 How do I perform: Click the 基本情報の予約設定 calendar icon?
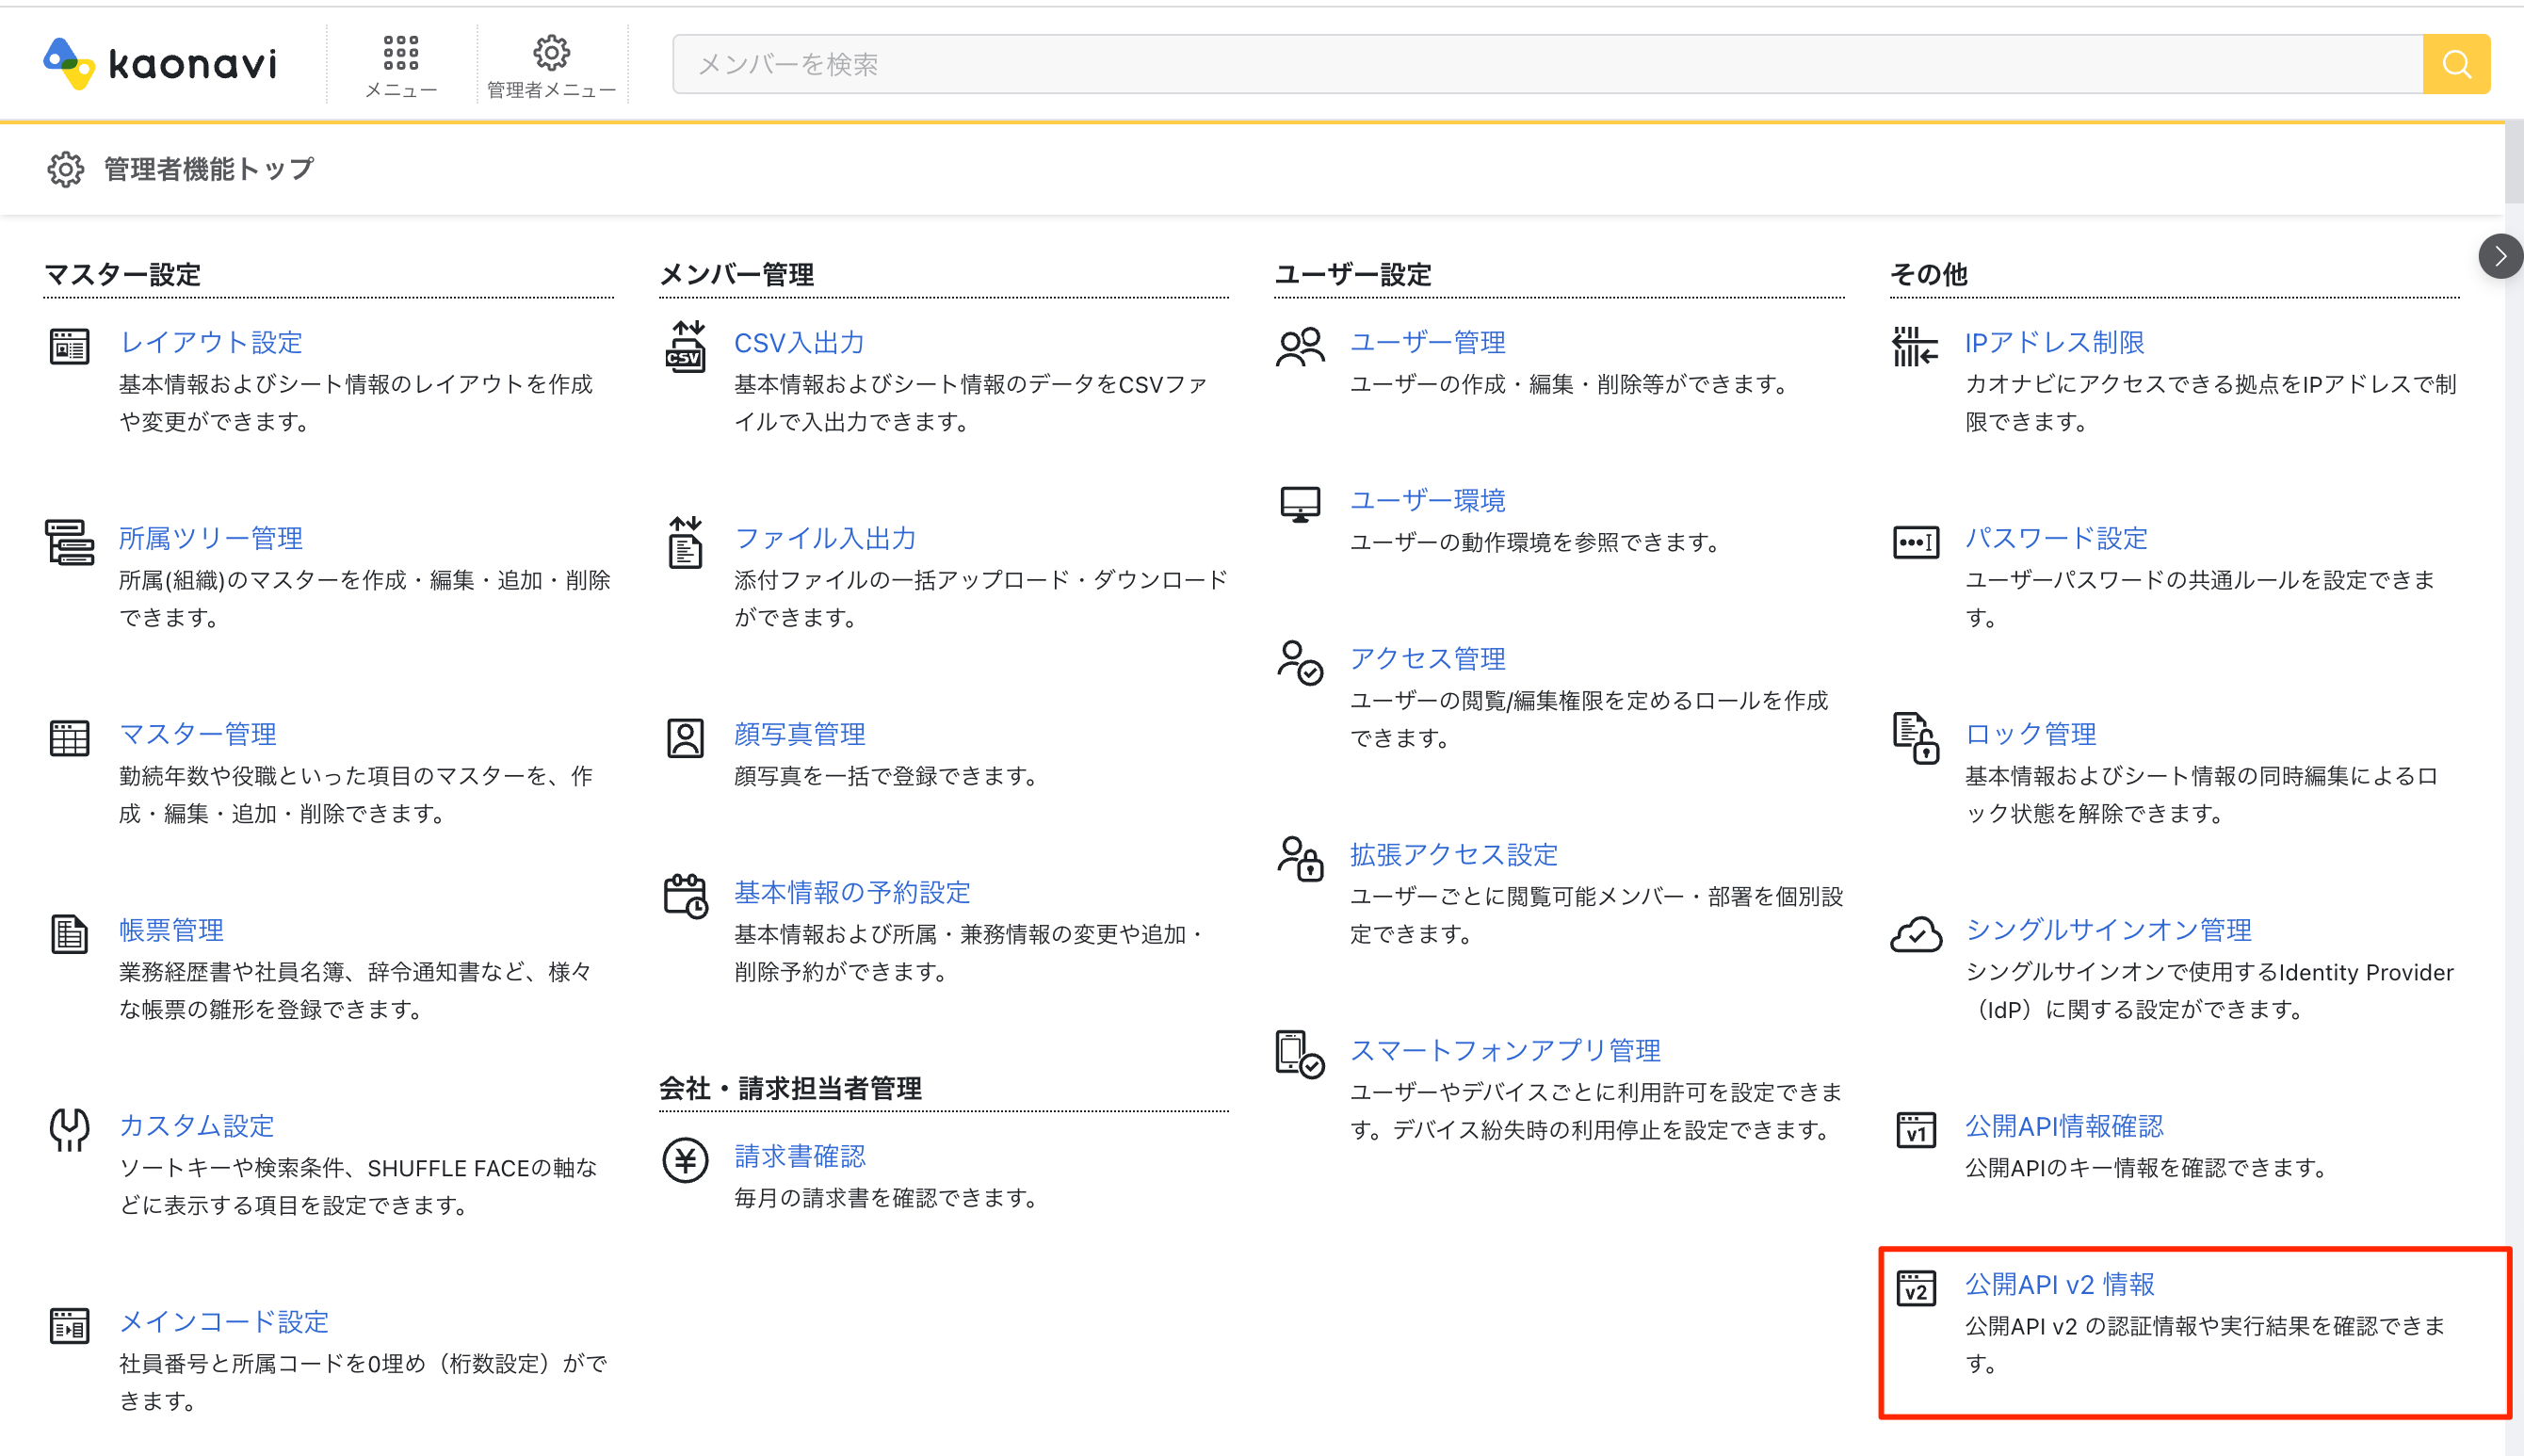(685, 896)
